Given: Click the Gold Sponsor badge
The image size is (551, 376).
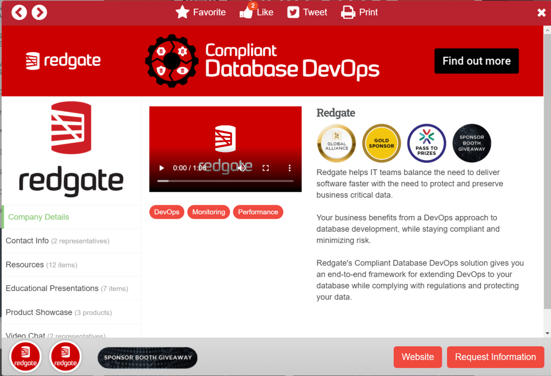Looking at the screenshot, I should tap(381, 143).
